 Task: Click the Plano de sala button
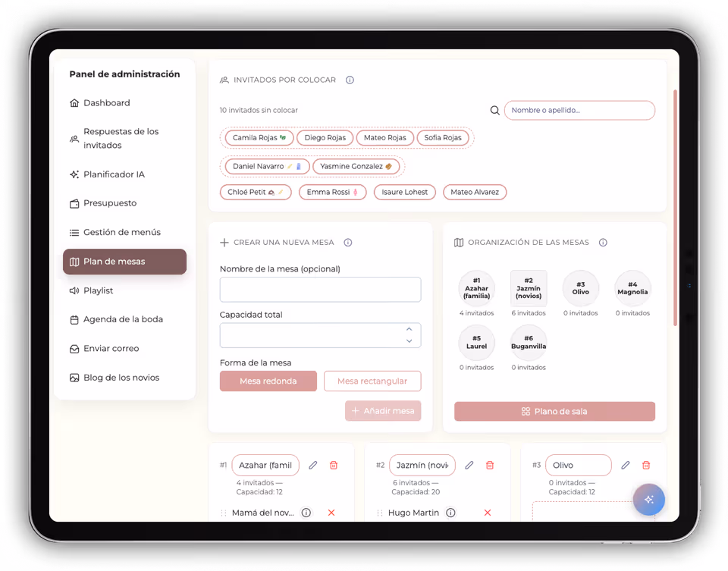pos(554,412)
